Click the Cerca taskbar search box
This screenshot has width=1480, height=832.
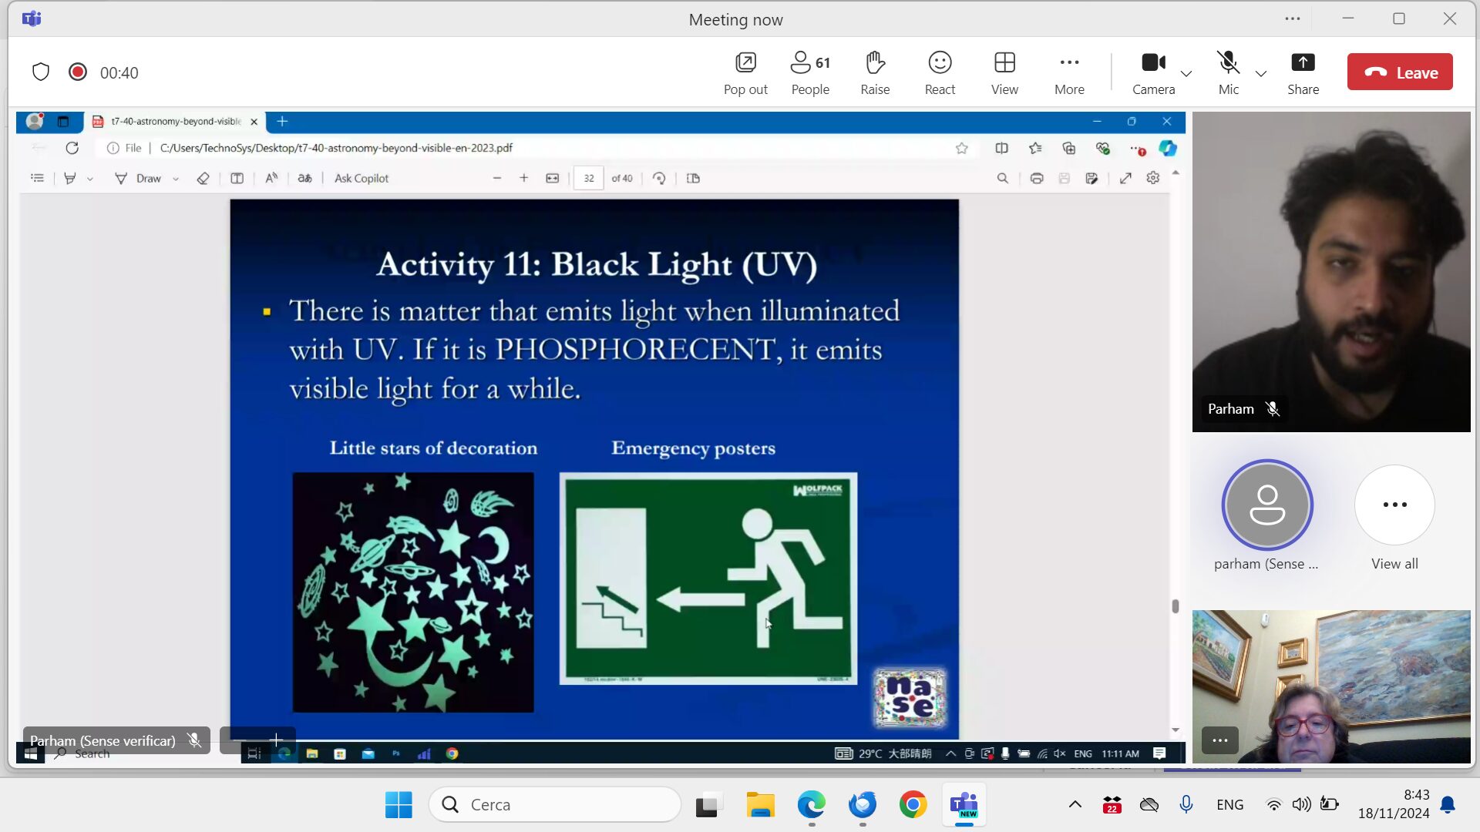click(555, 805)
